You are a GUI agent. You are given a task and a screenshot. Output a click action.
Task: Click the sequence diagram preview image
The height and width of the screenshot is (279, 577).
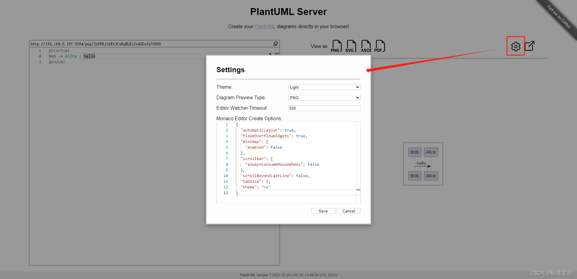pyautogui.click(x=423, y=164)
